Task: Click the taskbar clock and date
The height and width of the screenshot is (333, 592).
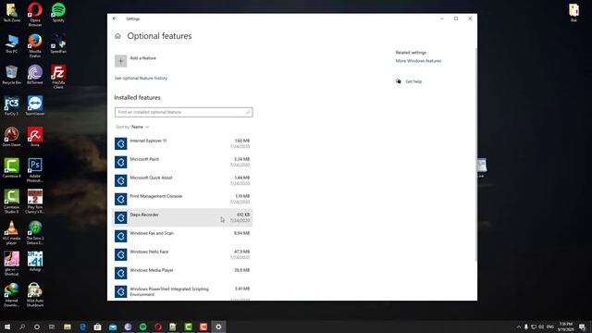Action: [565, 327]
